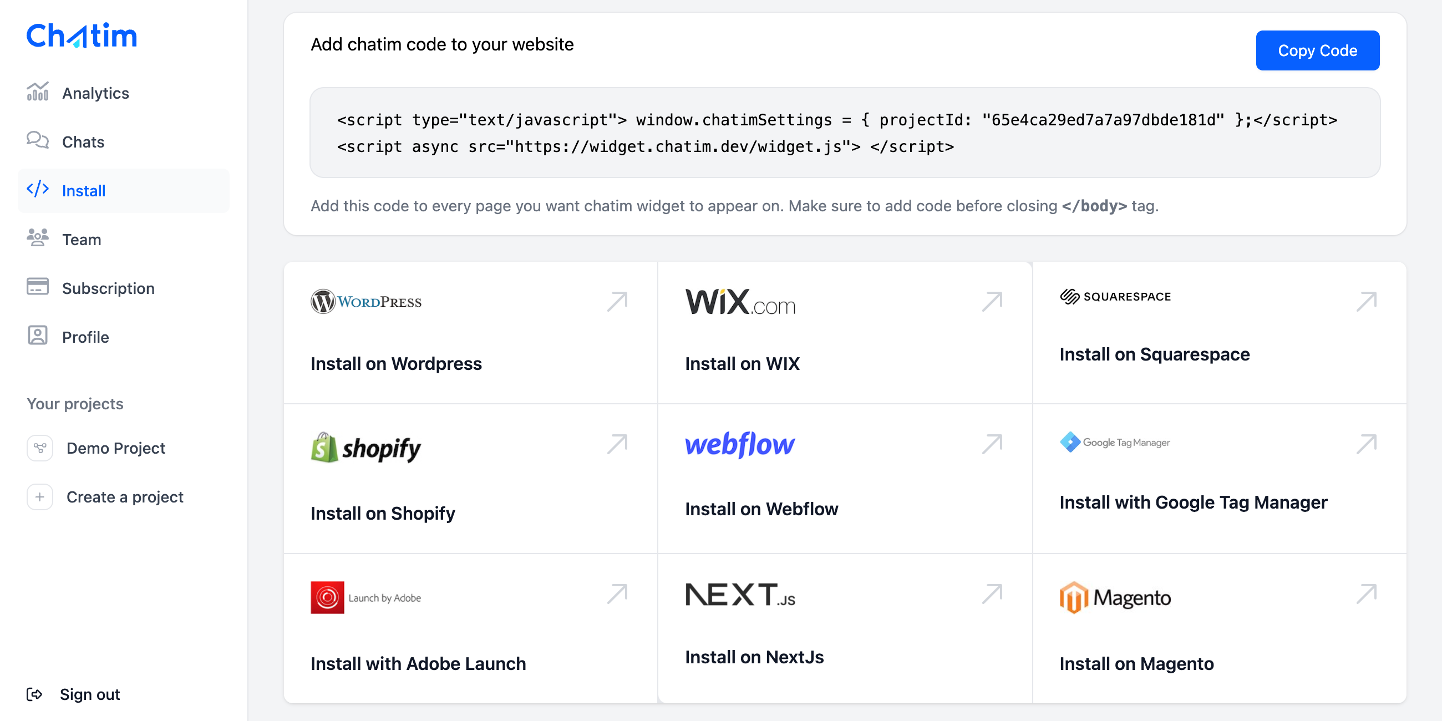Select the Subscription card icon
Viewport: 1442px width, 721px height.
[x=38, y=287]
